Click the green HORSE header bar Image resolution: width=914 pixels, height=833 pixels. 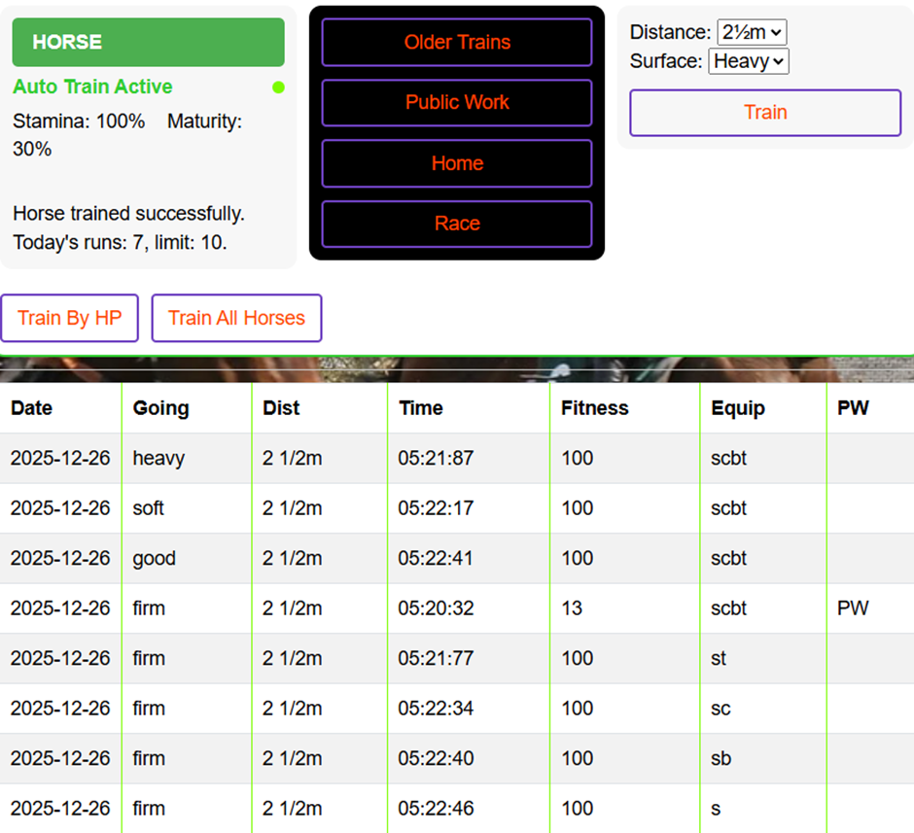point(148,42)
